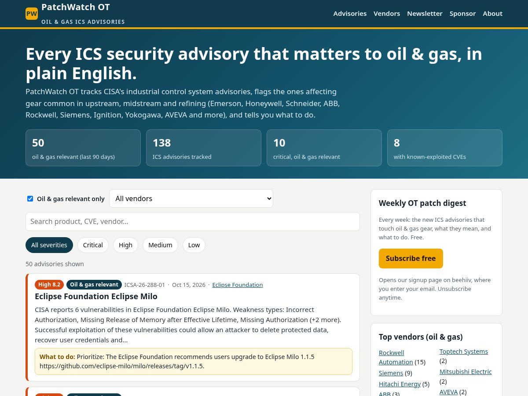
Task: Click the High 8.2 severity badge
Action: point(49,285)
